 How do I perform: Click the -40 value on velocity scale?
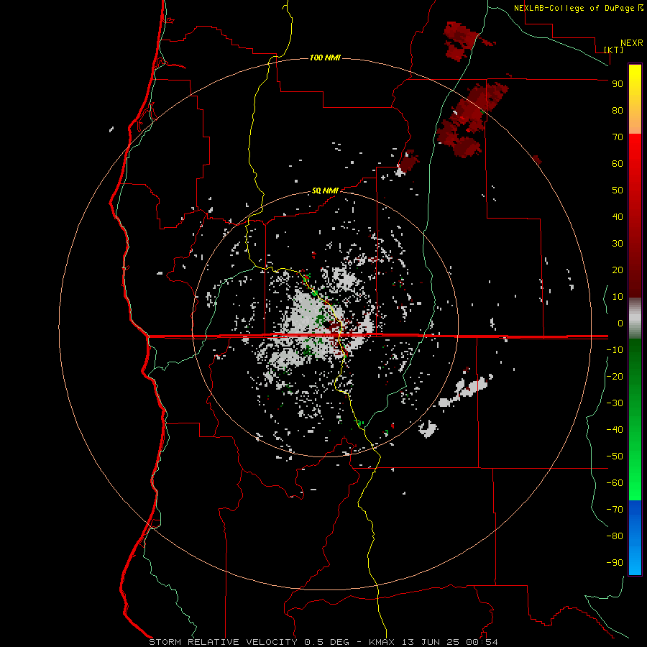click(615, 430)
